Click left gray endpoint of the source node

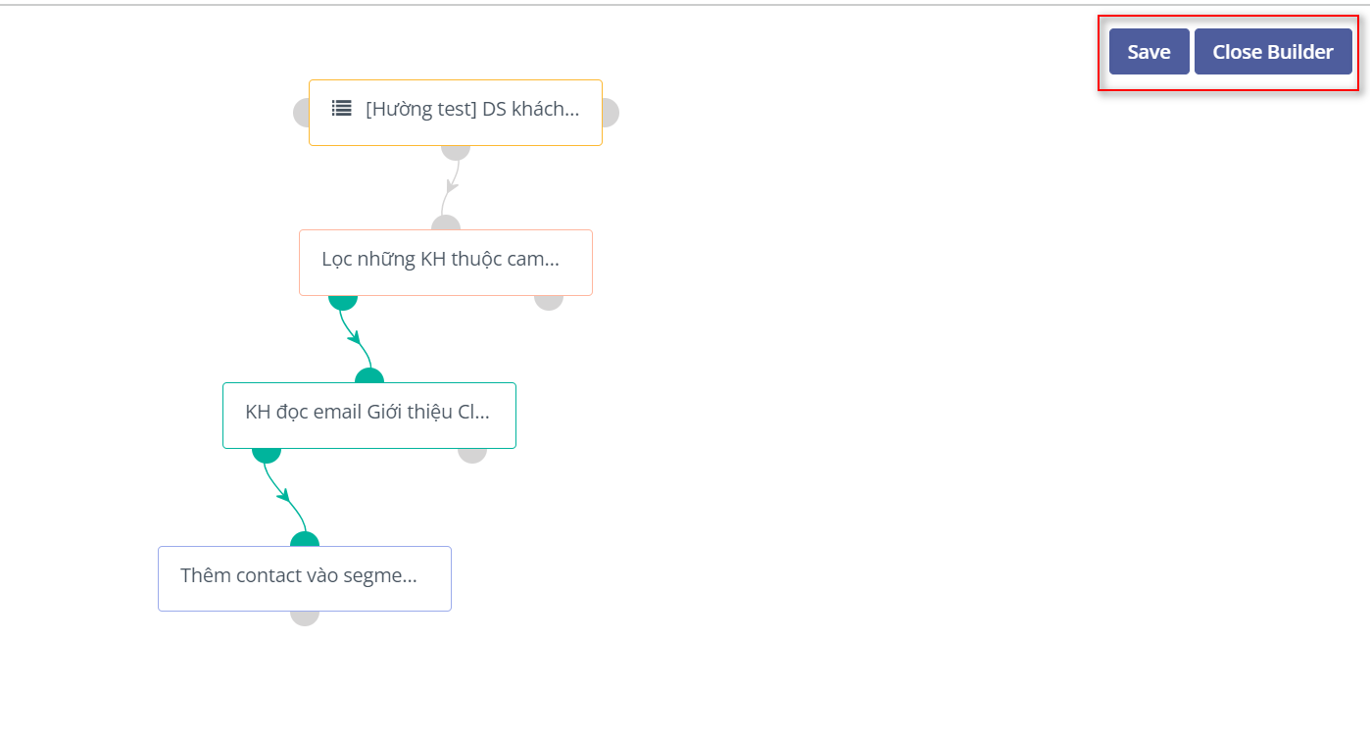302,113
